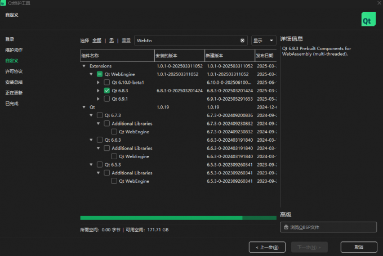Select version cell 6.8.3-0-202503201424 under 安装的版本
This screenshot has height=256, width=383.
point(180,91)
